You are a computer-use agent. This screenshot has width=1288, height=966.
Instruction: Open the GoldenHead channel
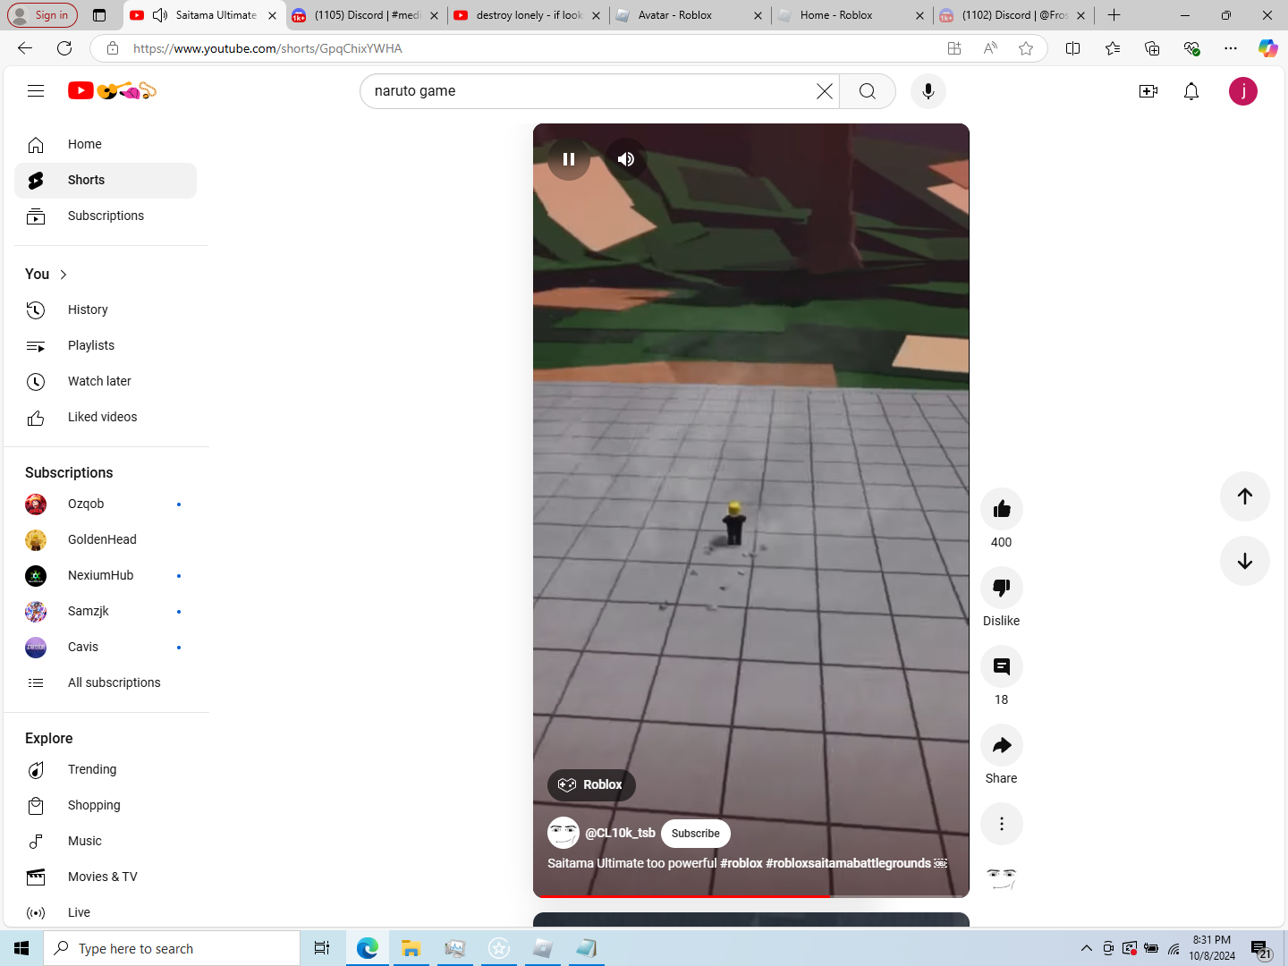[106, 539]
